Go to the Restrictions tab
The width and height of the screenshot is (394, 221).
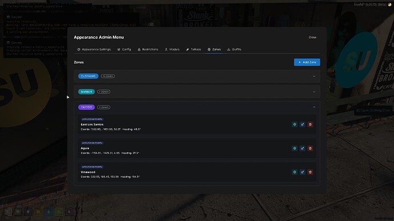pyautogui.click(x=148, y=50)
